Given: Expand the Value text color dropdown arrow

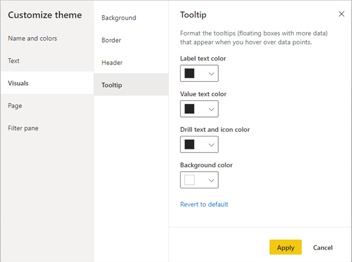Looking at the screenshot, I should (x=211, y=109).
